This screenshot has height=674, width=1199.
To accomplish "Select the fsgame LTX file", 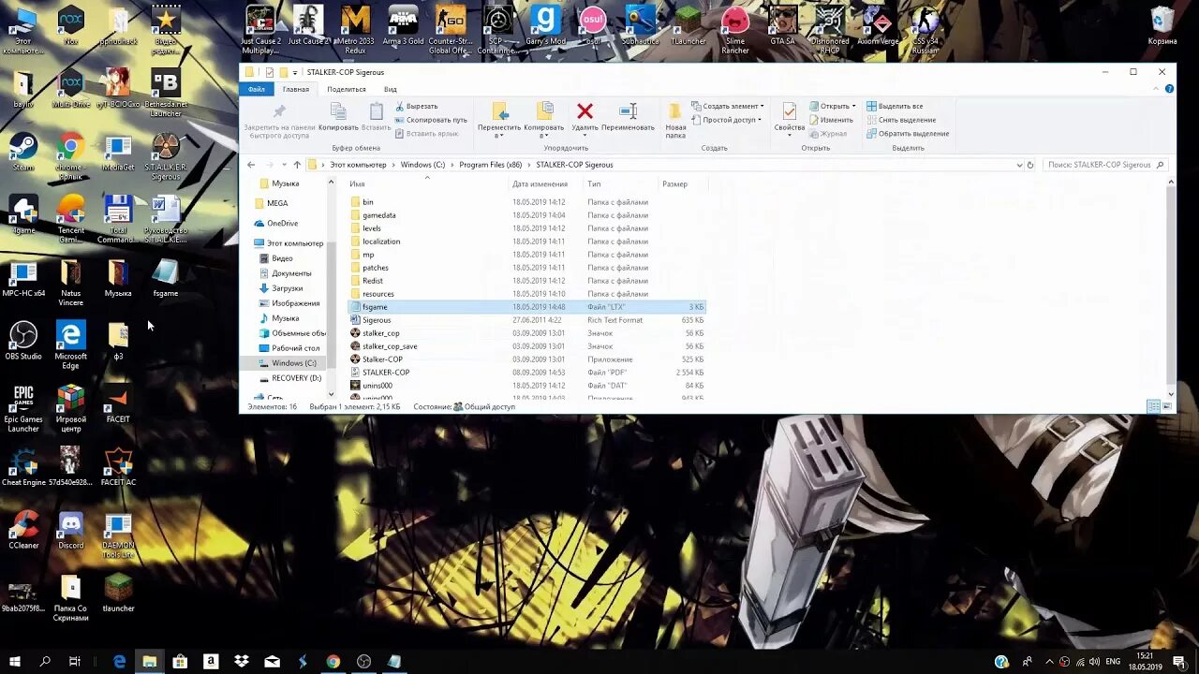I will pyautogui.click(x=526, y=307).
